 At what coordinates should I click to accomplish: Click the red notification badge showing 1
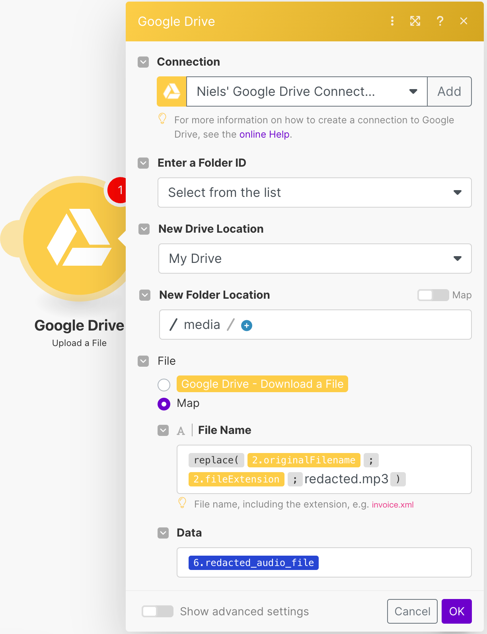pos(118,190)
